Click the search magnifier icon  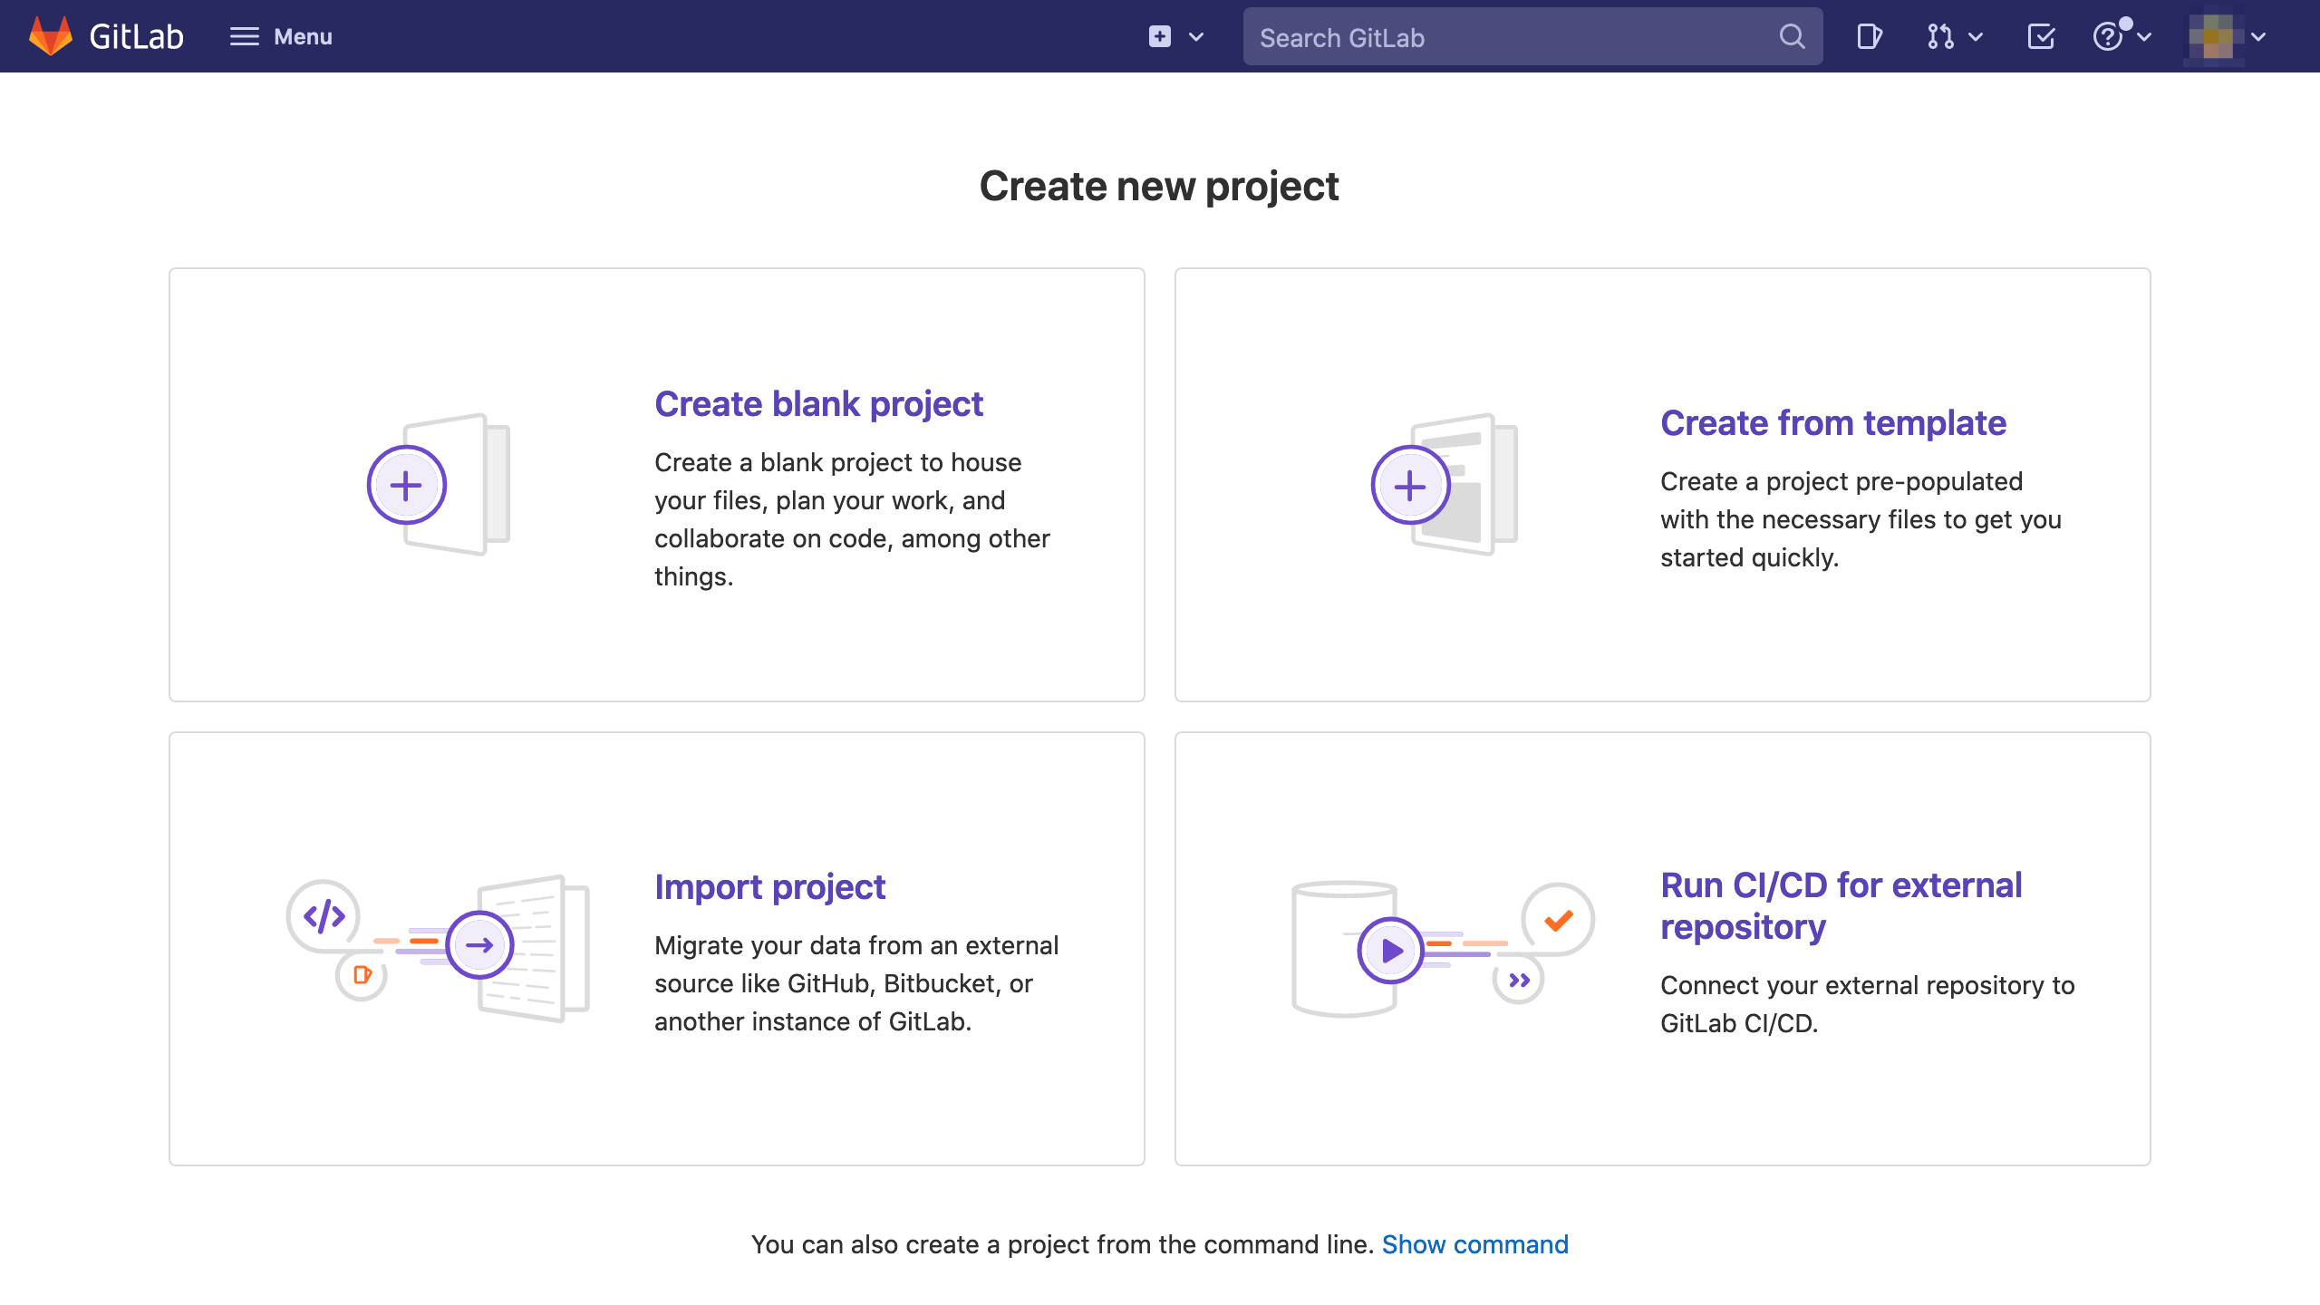tap(1792, 36)
